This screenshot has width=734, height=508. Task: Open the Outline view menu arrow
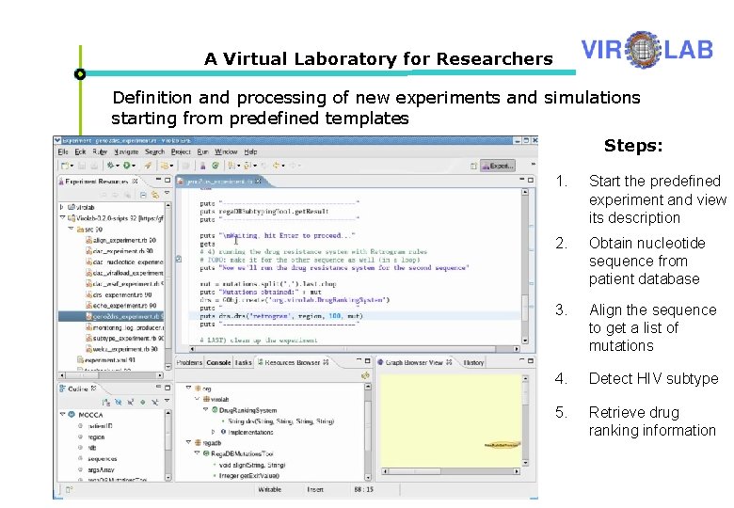point(168,401)
